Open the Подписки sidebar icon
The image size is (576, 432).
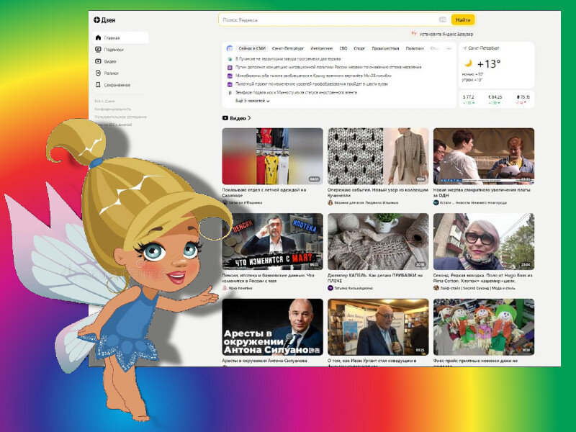[x=98, y=49]
